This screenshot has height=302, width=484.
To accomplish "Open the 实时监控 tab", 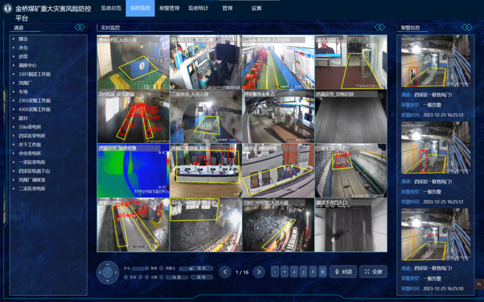I will pos(140,8).
